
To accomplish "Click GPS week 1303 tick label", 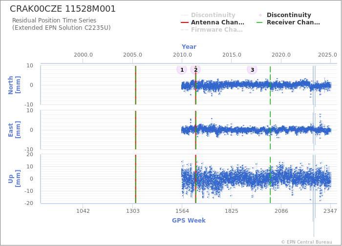I will click(x=132, y=211).
